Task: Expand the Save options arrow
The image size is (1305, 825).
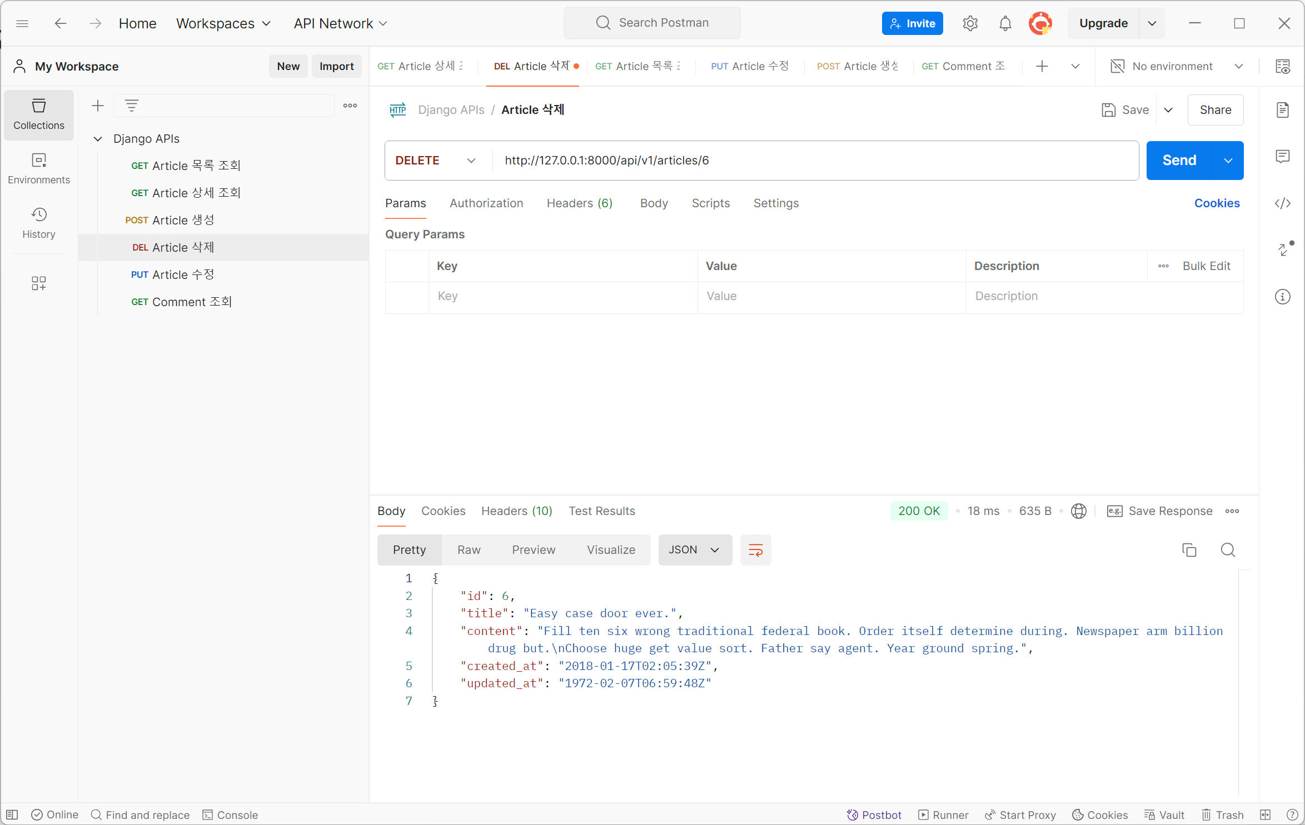Action: 1168,110
